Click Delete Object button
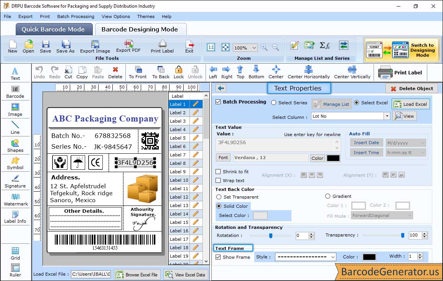The image size is (443, 281). [x=412, y=89]
